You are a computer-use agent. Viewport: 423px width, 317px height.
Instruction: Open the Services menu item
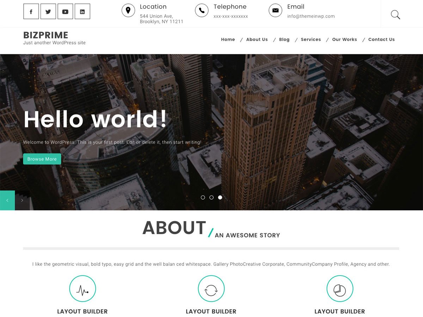tap(311, 39)
